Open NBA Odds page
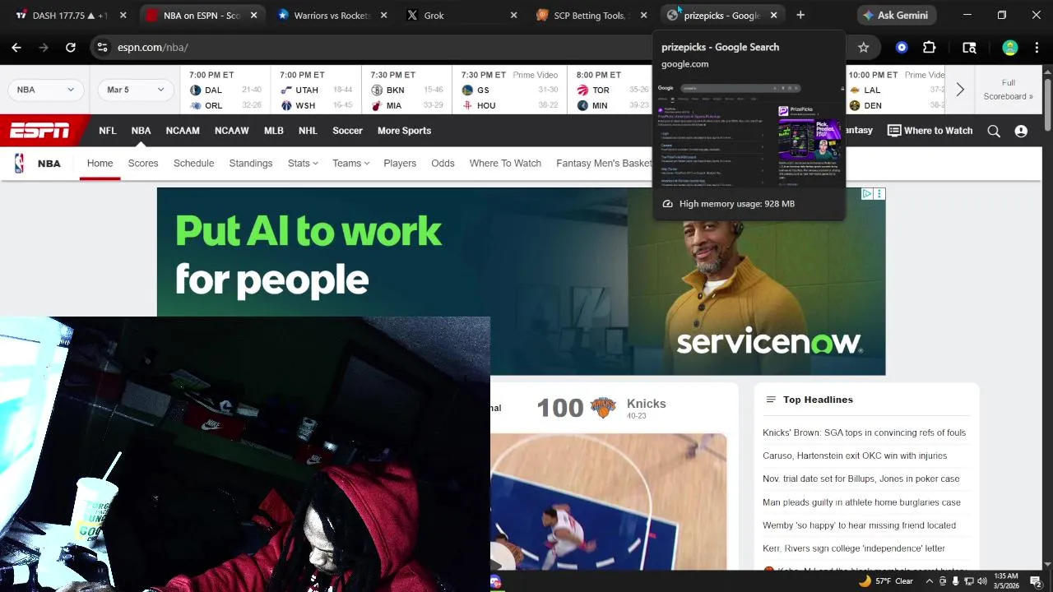 443,163
